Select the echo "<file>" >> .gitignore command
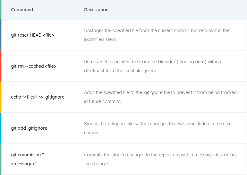The height and width of the screenshot is (175, 247). click(38, 97)
